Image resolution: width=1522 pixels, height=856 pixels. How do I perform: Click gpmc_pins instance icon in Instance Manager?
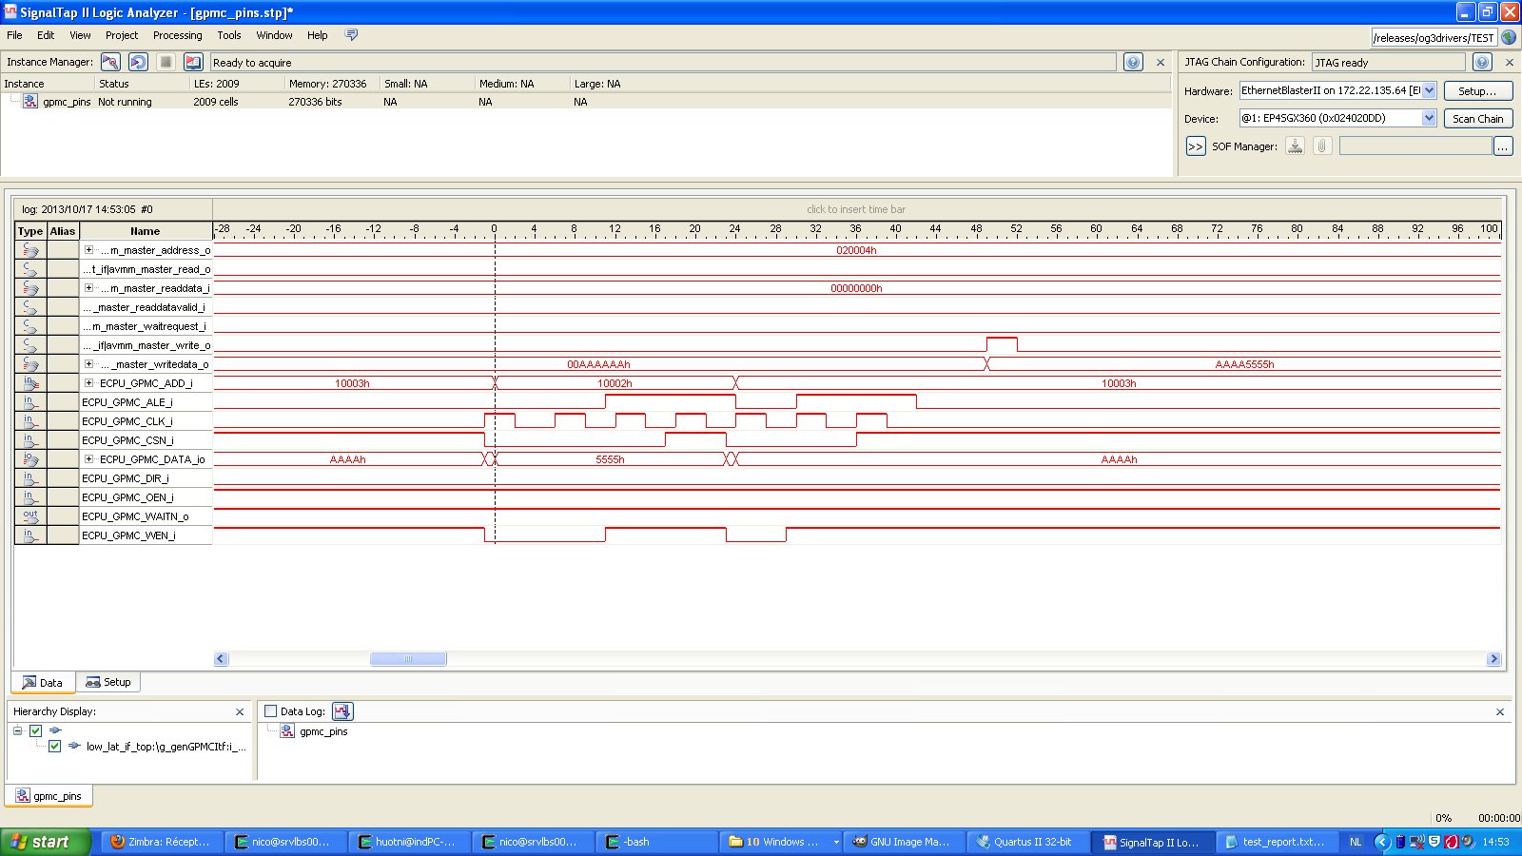click(30, 102)
